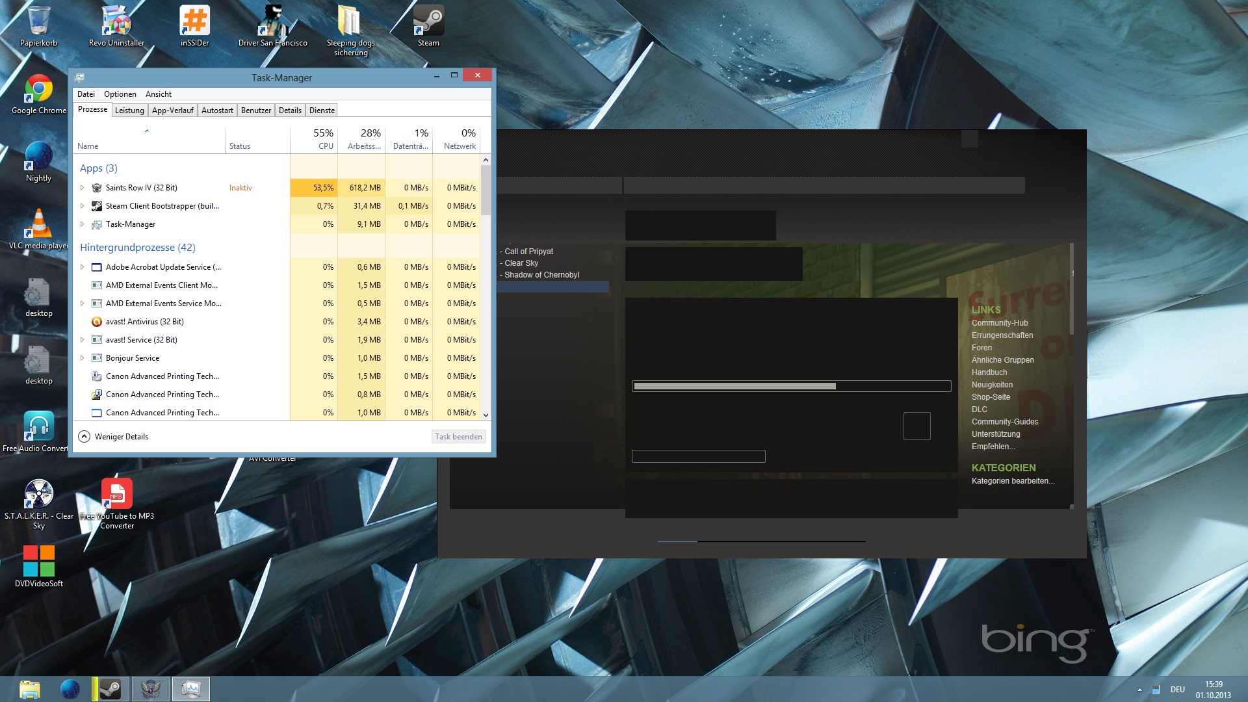This screenshot has width=1248, height=702.
Task: Expand the Saints Row IV process row
Action: 82,188
